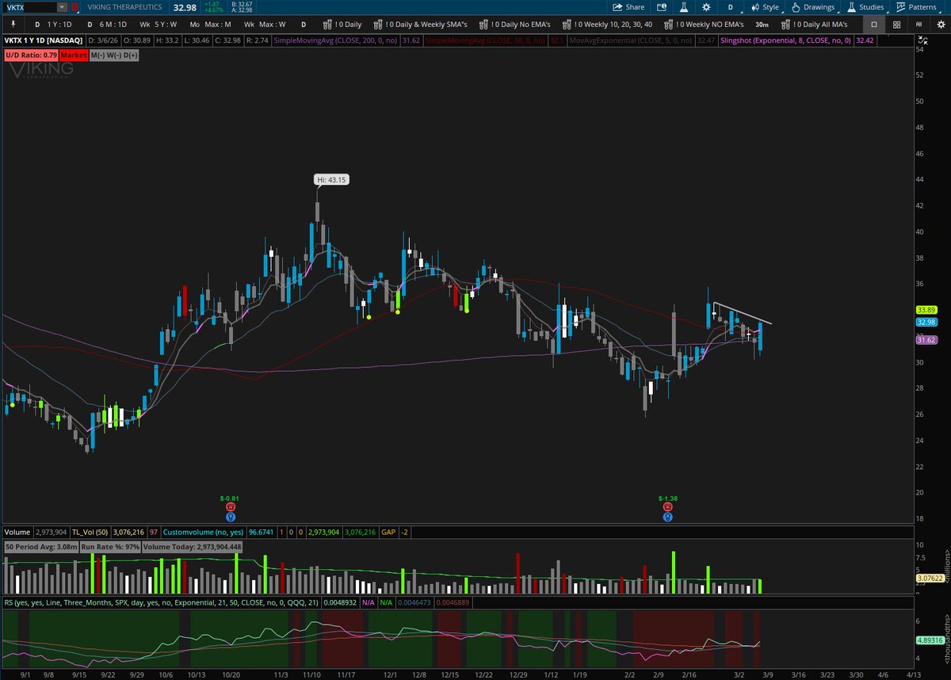Click the red clipboard icon beside the VKTX symbol box
The width and height of the screenshot is (951, 680).
pos(74,7)
